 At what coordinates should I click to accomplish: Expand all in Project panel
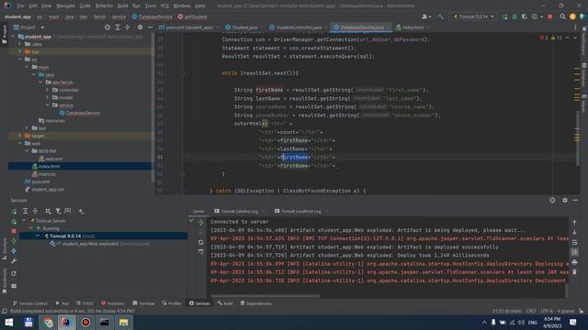click(118, 27)
